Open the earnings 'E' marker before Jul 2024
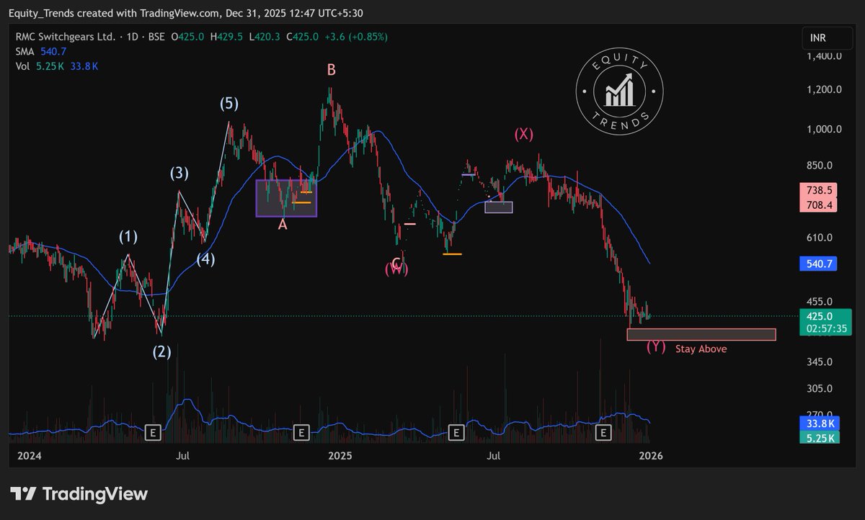Screen dimensions: 865x520 (152, 432)
